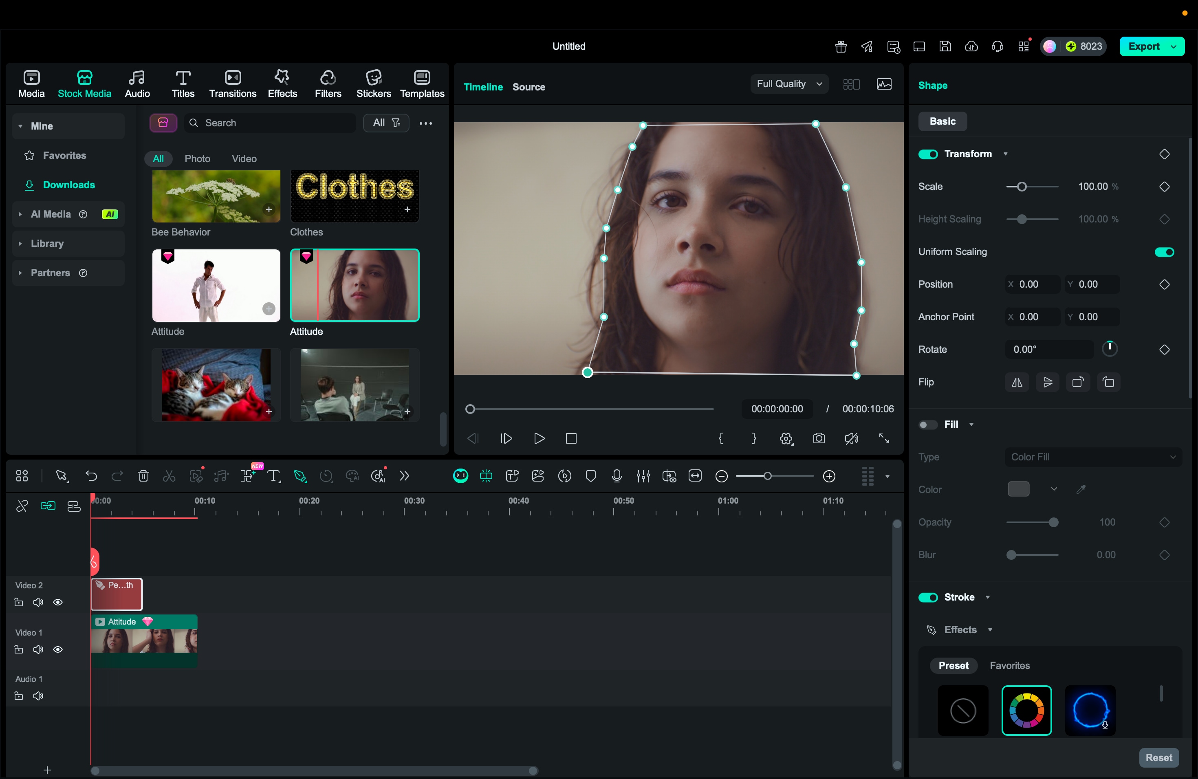
Task: Enable the Fill toggle
Action: [x=928, y=425]
